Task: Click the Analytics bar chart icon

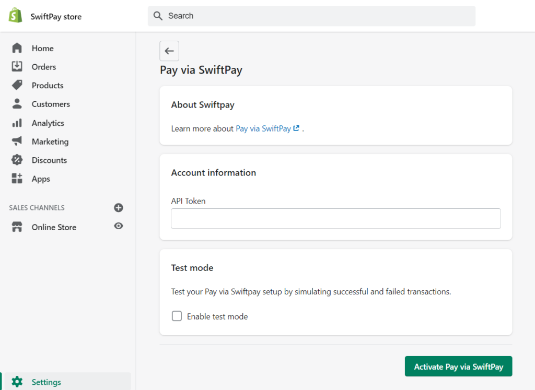Action: (x=17, y=123)
